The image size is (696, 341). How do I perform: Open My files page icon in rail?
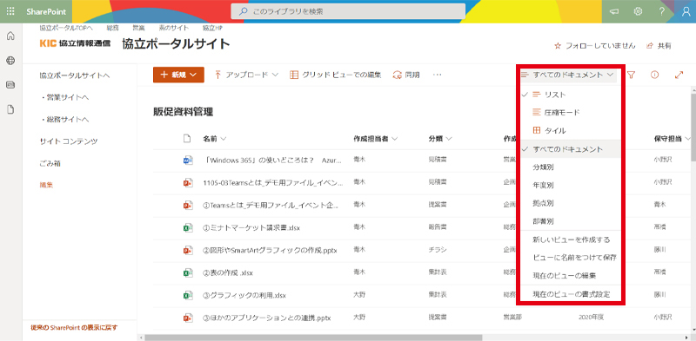(10, 110)
